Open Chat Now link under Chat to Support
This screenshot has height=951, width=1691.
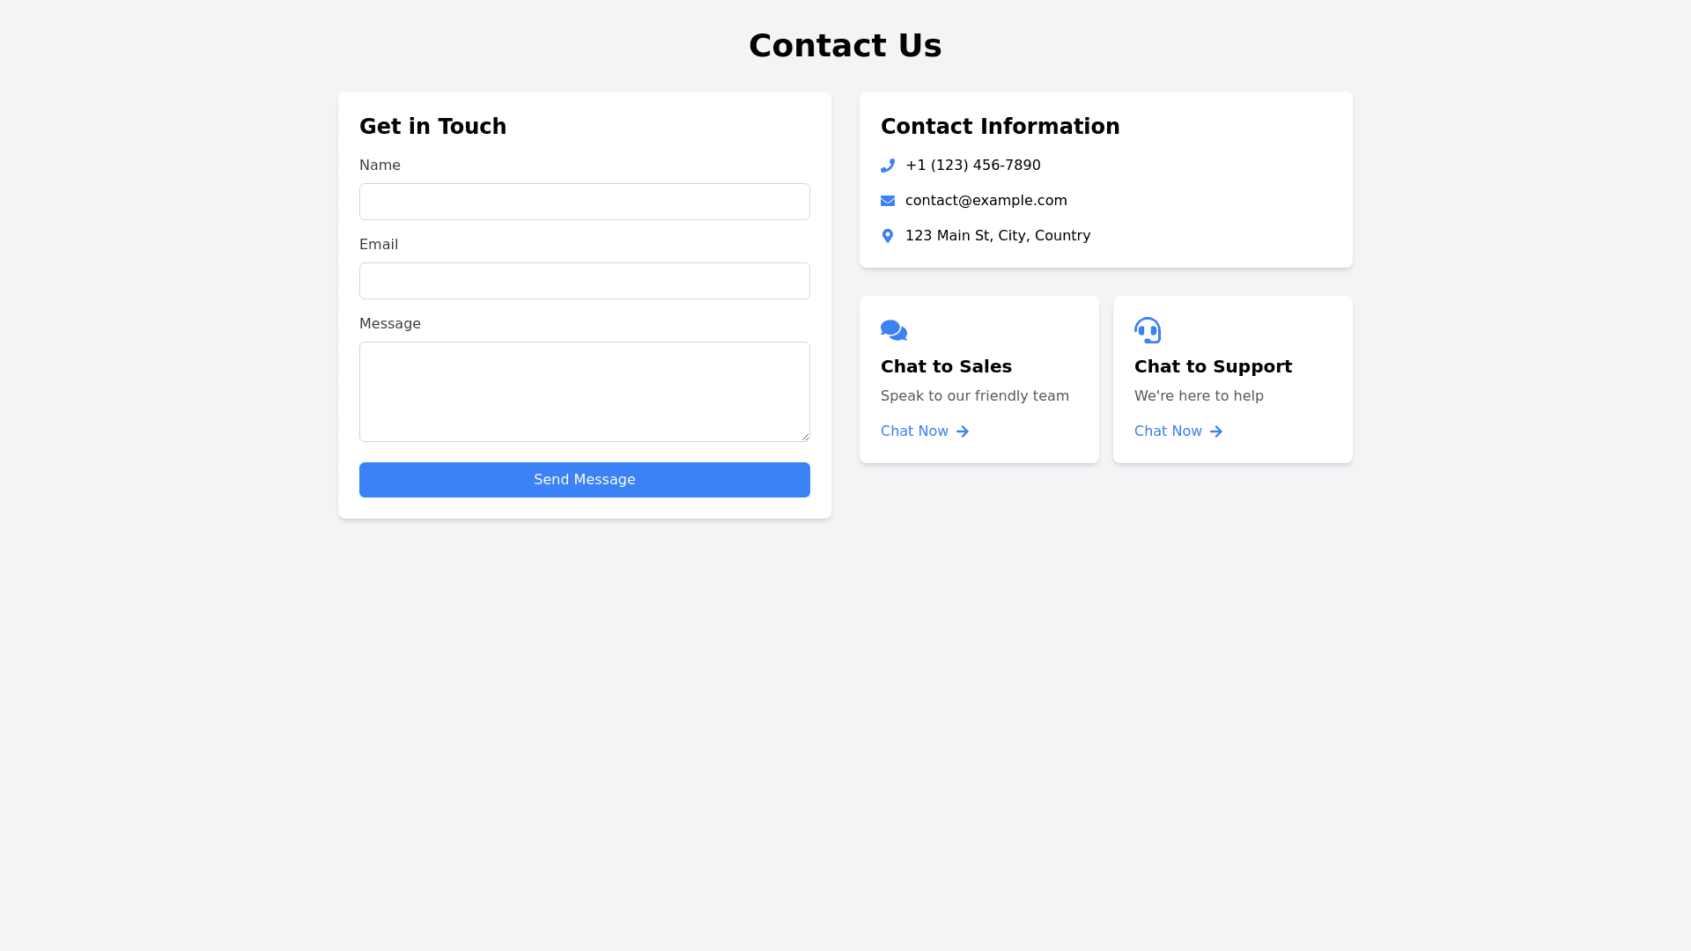tap(1169, 431)
